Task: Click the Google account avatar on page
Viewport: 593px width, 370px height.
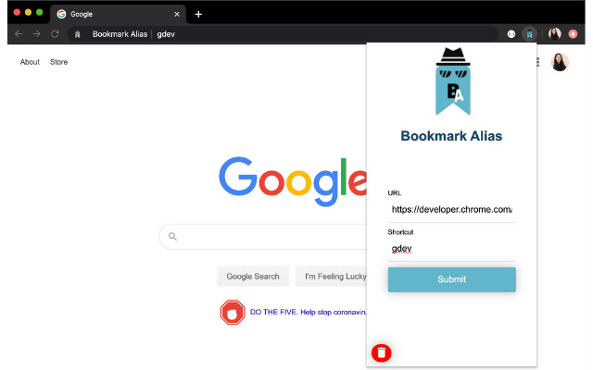Action: pyautogui.click(x=560, y=62)
